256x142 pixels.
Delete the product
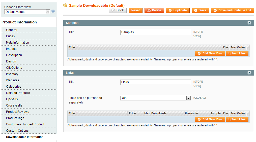click(154, 10)
